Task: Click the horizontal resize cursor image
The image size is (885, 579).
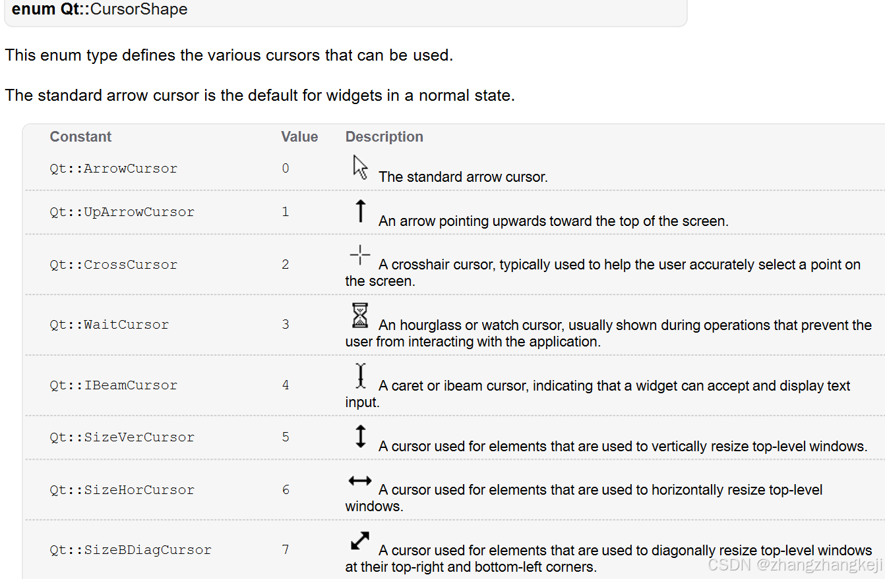Action: click(x=360, y=481)
